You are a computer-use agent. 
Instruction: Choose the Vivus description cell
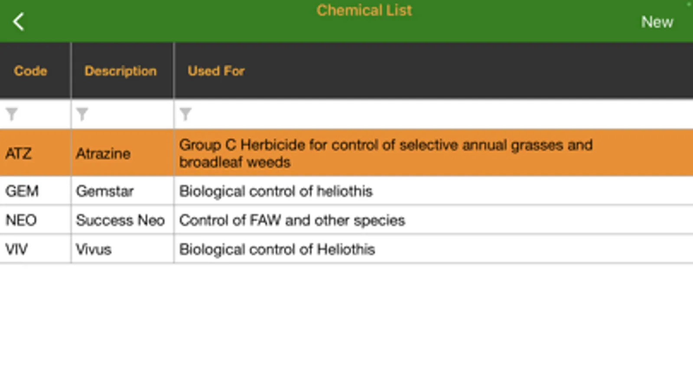94,249
